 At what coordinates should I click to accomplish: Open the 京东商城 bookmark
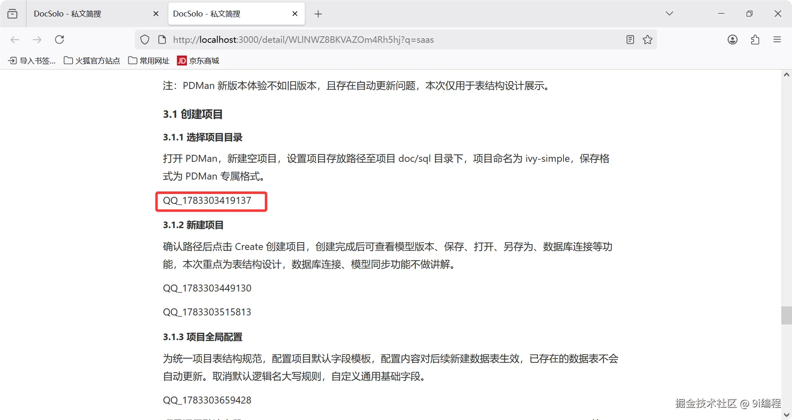tap(198, 61)
